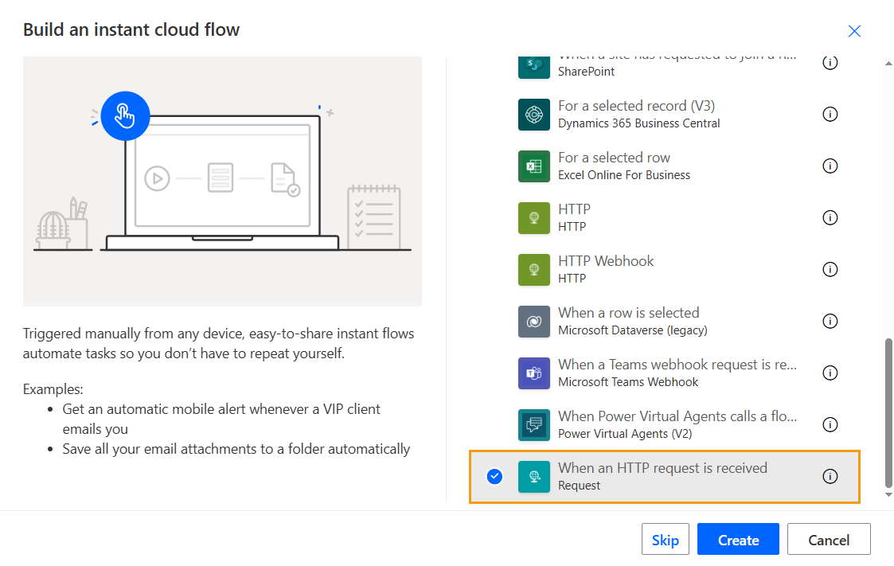Viewport: 894px width, 566px height.
Task: Click the Dynamics 365 Business Central icon
Action: (533, 115)
